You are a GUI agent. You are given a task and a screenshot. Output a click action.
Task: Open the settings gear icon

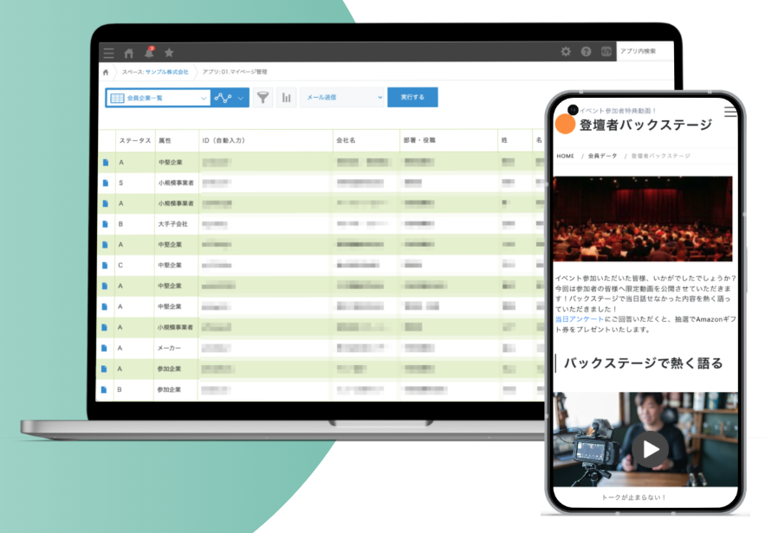[x=566, y=52]
